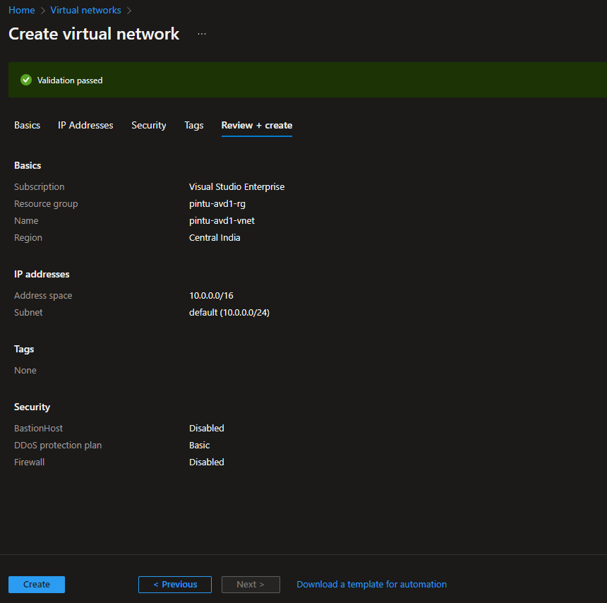The image size is (607, 603).
Task: Click resource group value pintu-avd1-rg
Action: tap(217, 204)
